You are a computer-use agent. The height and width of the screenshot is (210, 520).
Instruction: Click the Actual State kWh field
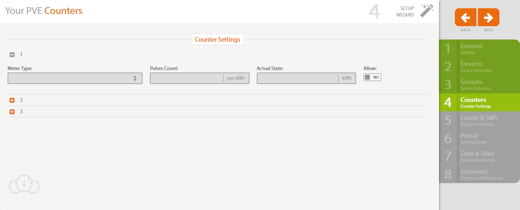pyautogui.click(x=297, y=78)
